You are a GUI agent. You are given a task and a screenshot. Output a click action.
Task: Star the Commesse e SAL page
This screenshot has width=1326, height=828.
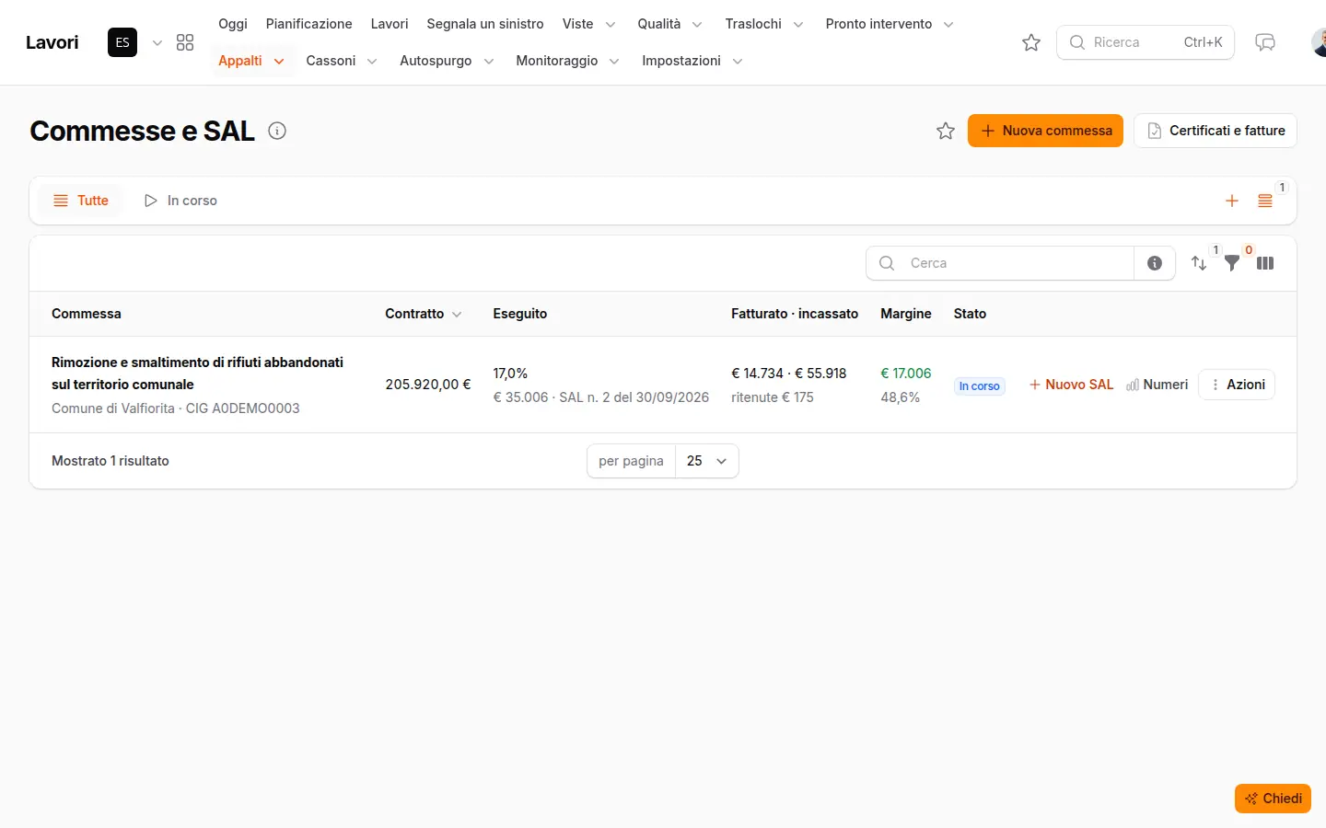pos(946,131)
